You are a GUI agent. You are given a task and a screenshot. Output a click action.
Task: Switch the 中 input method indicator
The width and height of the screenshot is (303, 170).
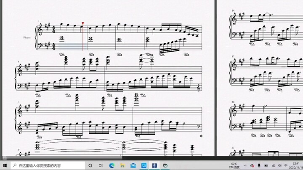[x=286, y=165]
